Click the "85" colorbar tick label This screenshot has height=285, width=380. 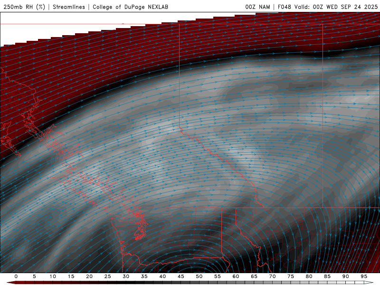(327, 276)
